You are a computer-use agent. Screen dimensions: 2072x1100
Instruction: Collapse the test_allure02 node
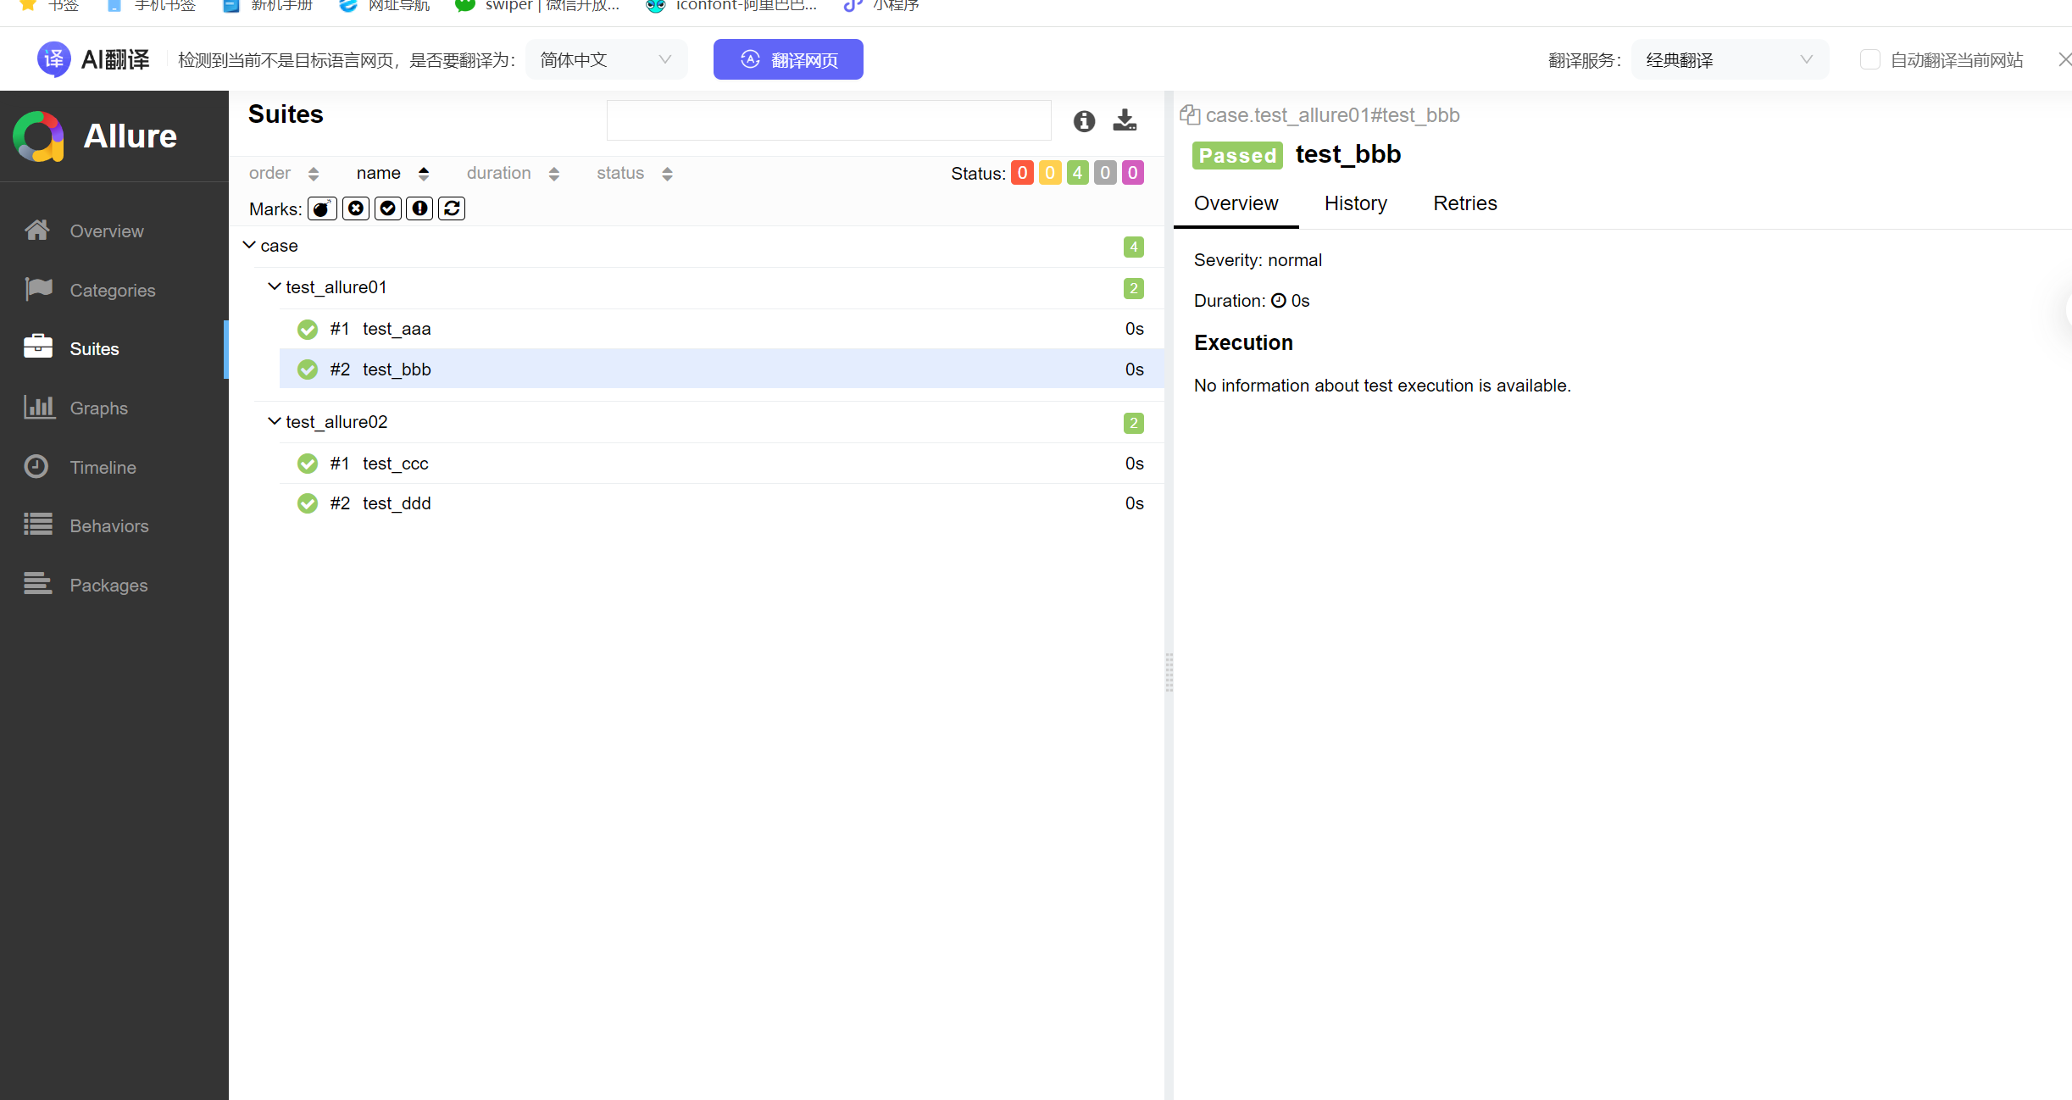[275, 422]
